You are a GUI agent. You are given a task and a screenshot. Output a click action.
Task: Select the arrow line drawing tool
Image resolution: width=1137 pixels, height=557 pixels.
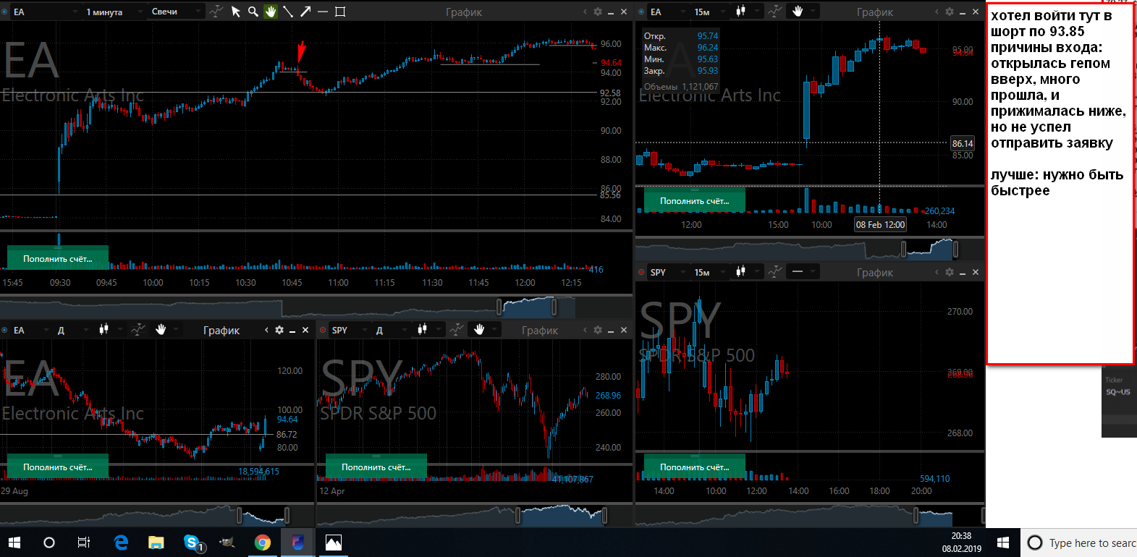pos(305,12)
